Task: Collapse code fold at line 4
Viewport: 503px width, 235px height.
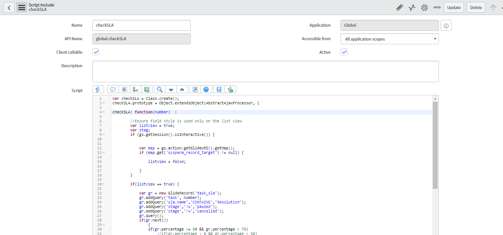Action: (x=104, y=112)
